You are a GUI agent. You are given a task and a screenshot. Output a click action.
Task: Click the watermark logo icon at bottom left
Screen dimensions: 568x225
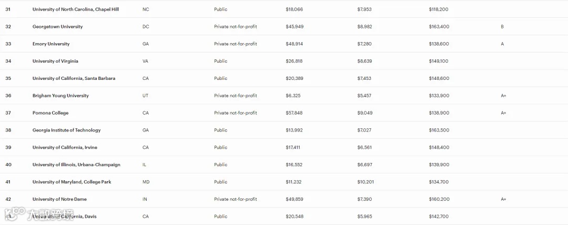coord(15,213)
